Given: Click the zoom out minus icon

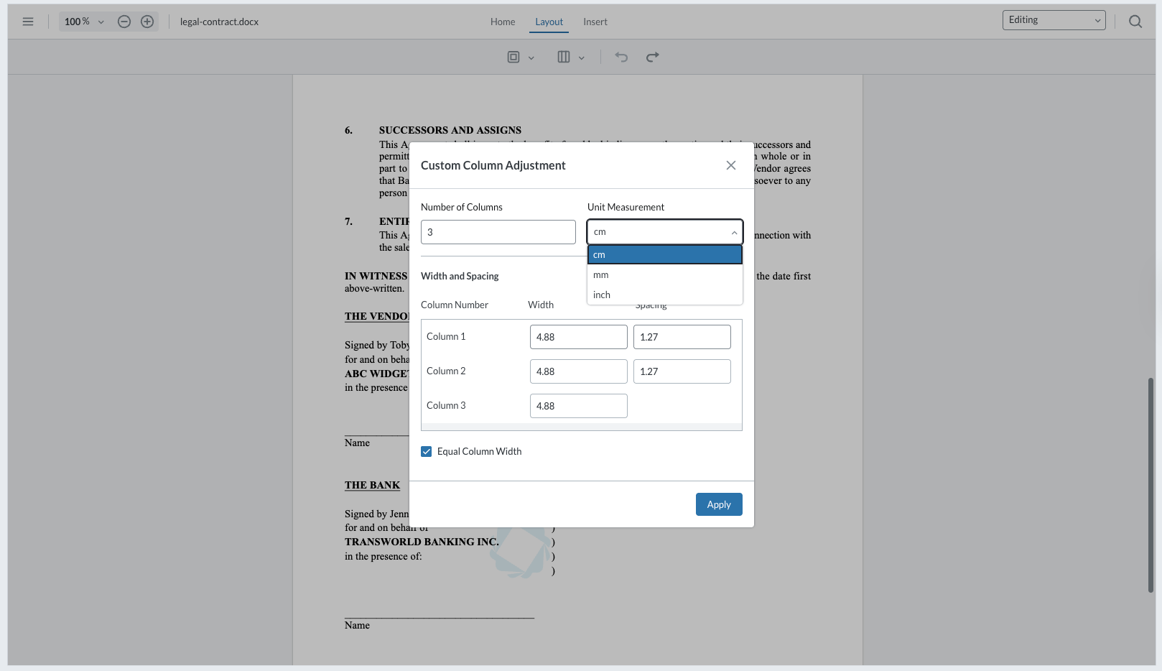Looking at the screenshot, I should click(124, 22).
